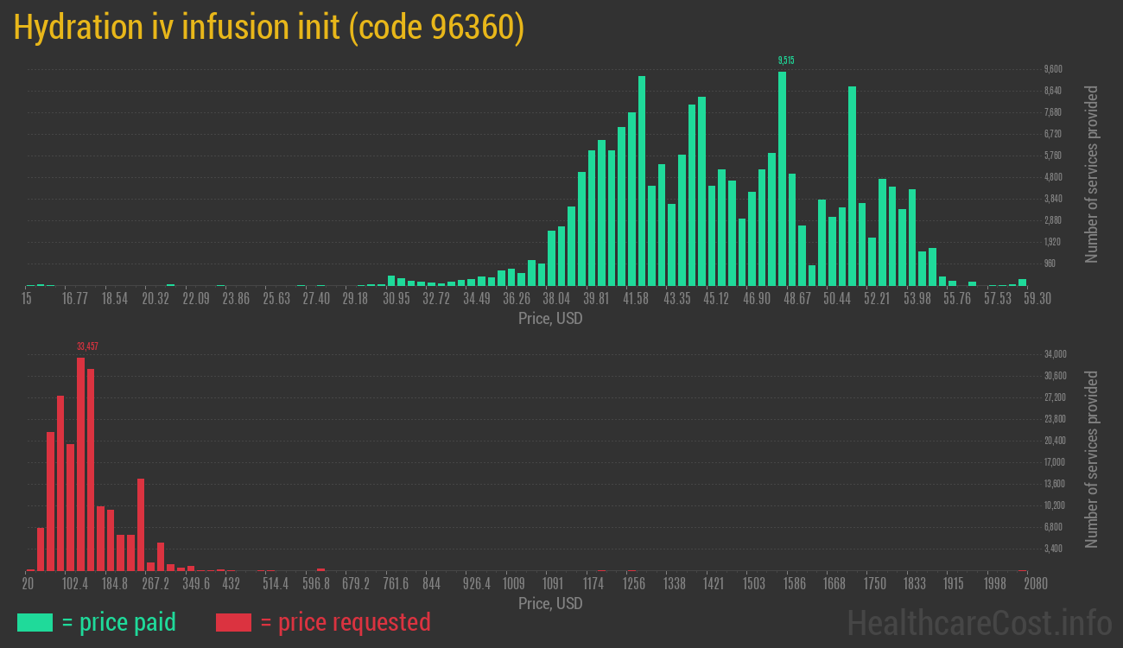Click the tallest red bar marked 33,457
The height and width of the screenshot is (648, 1123).
80,464
